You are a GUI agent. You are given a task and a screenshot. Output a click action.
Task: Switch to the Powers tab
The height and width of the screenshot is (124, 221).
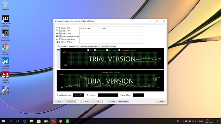pos(91,46)
